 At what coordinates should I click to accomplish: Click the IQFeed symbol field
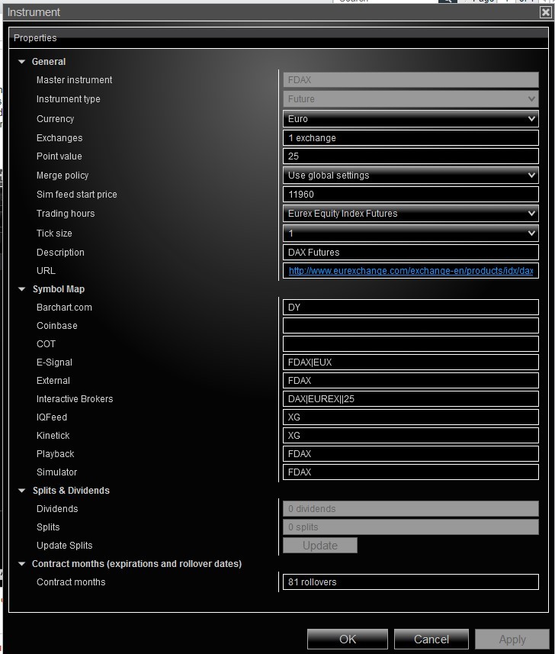[x=410, y=417]
